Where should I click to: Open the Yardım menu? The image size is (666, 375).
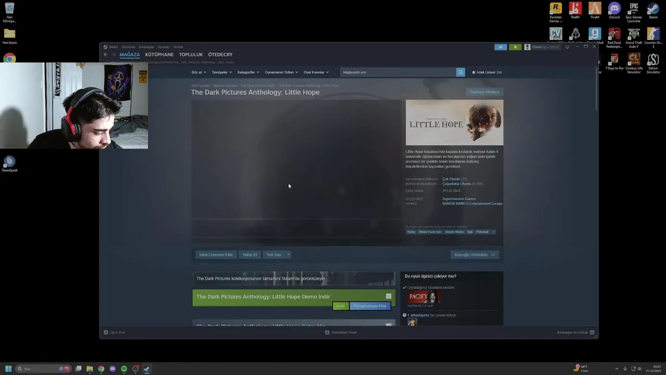178,47
